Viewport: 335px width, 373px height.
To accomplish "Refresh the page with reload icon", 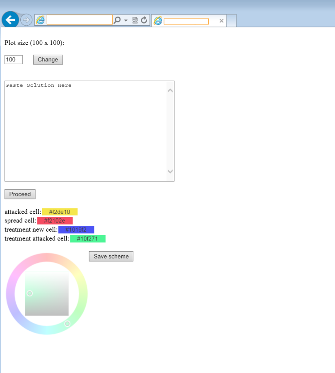I will (x=144, y=20).
